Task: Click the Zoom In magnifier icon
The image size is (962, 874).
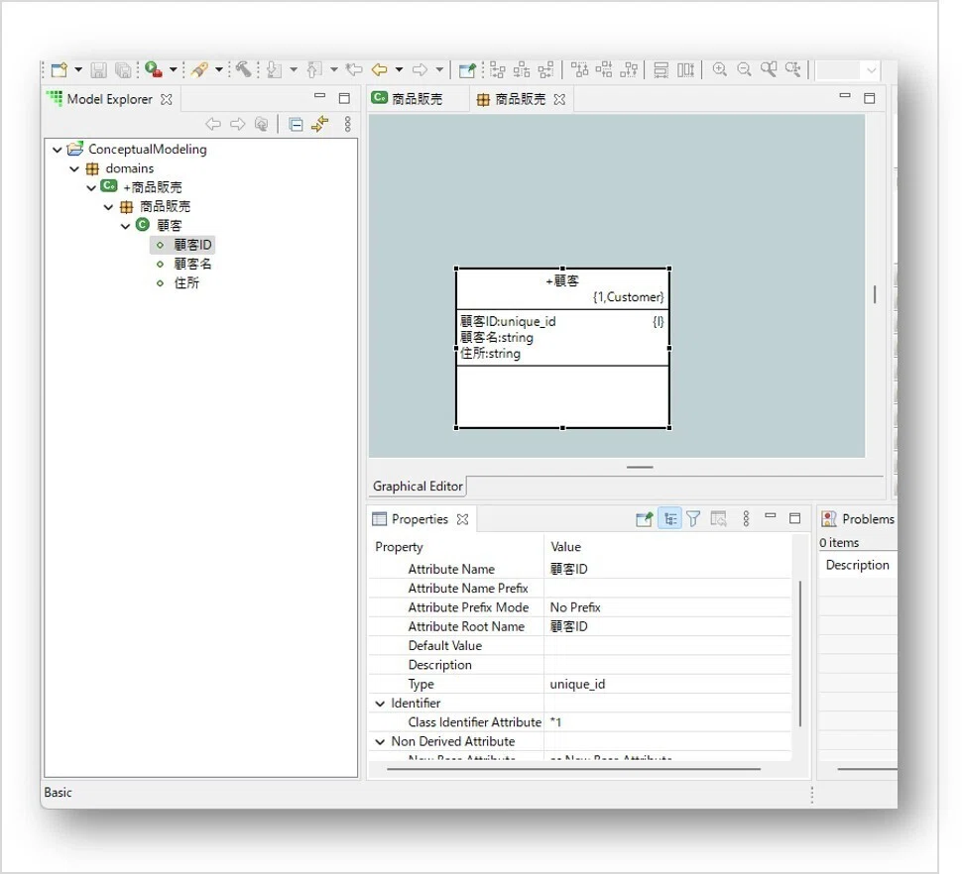Action: (720, 70)
